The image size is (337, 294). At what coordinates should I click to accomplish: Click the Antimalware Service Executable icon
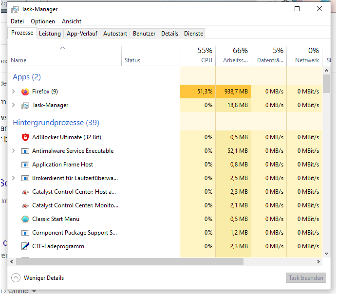[25, 151]
